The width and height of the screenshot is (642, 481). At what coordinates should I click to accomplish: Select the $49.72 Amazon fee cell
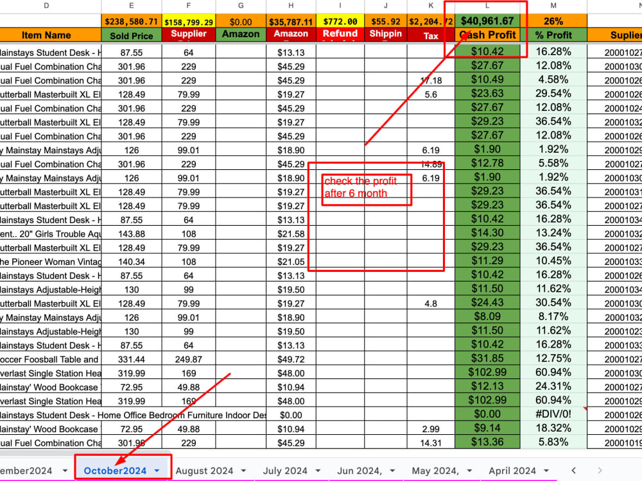(291, 359)
